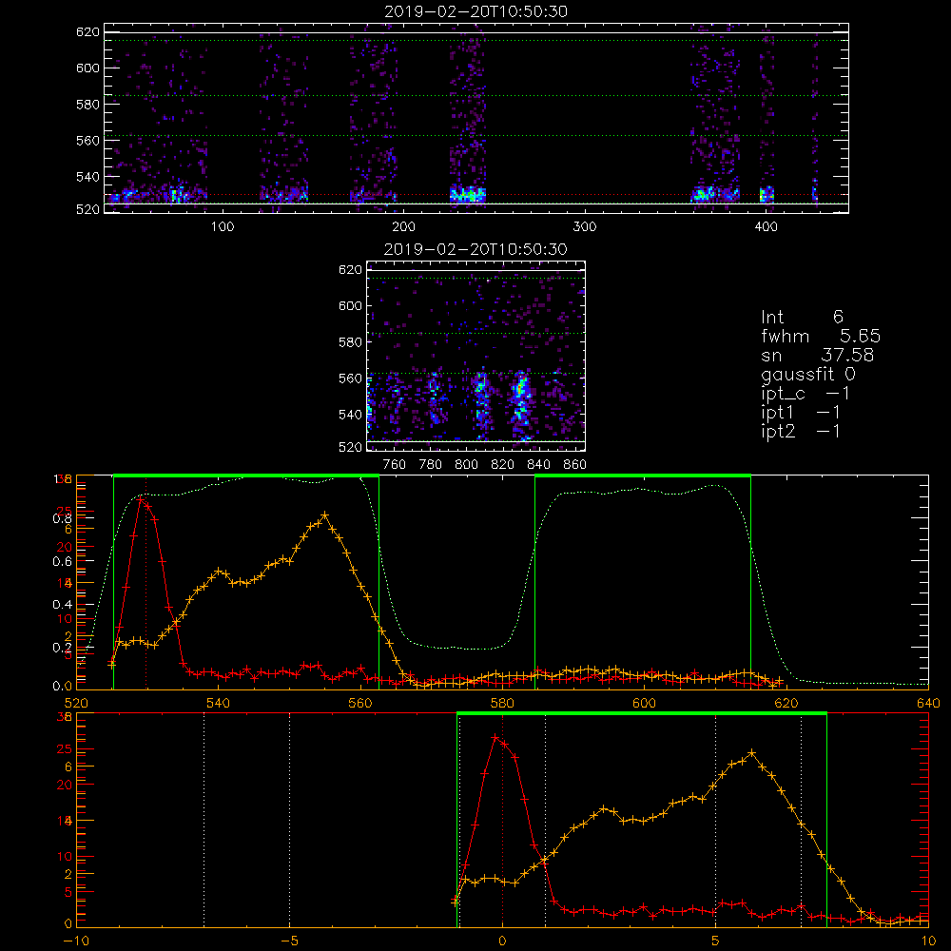This screenshot has width=951, height=951.
Task: Click bottom plot's x-axis label 10
Action: 928,941
